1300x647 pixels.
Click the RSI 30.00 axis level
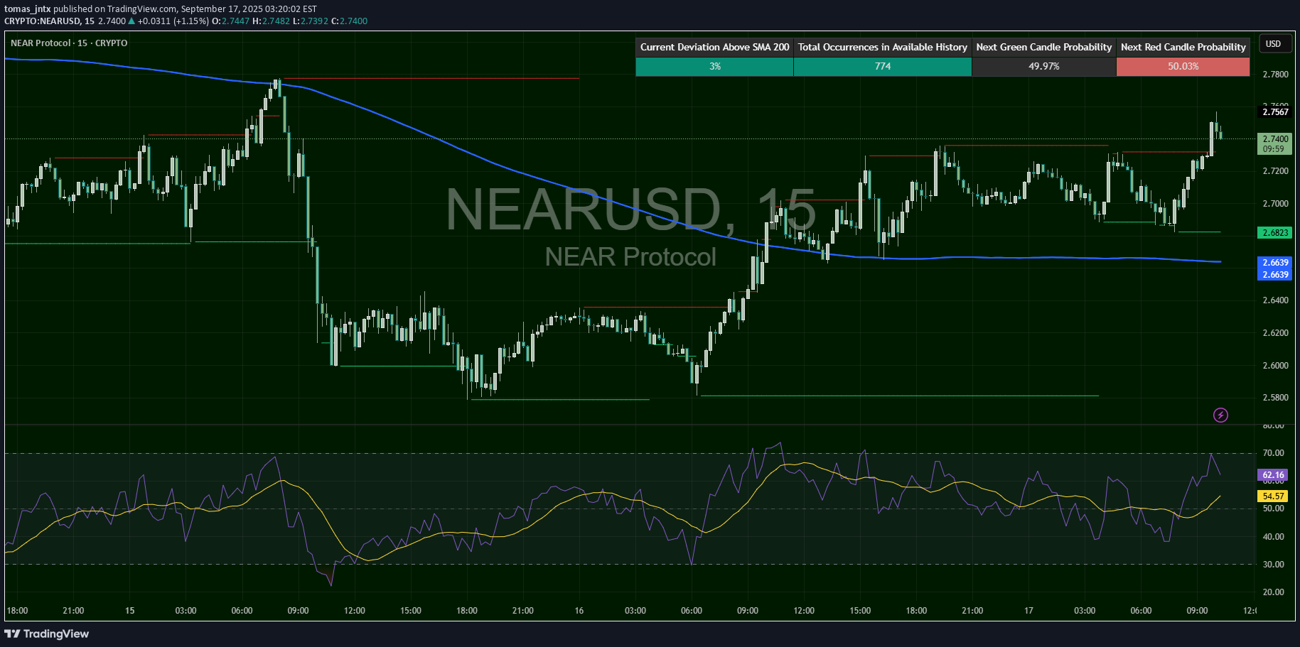tap(1273, 565)
